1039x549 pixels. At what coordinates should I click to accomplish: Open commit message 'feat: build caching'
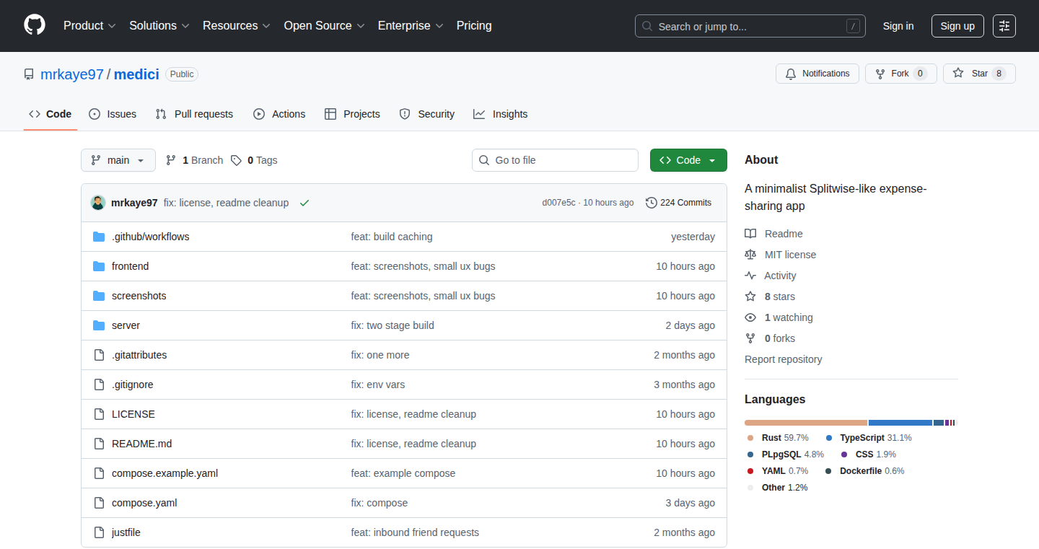tap(392, 237)
